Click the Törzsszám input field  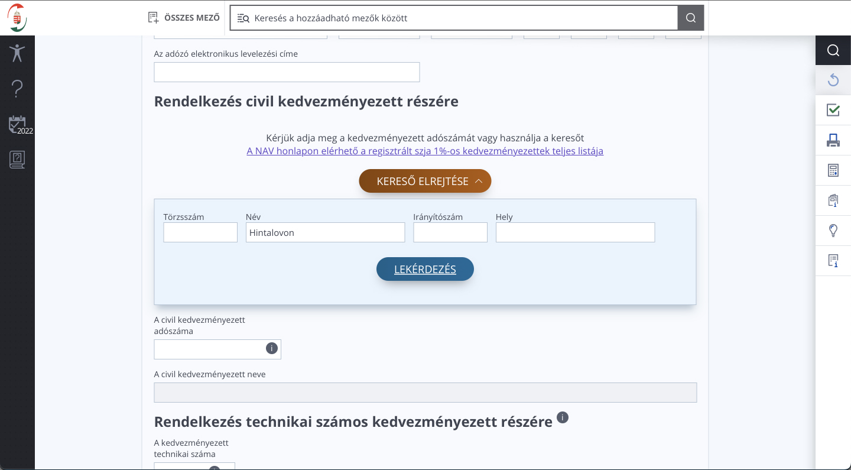200,232
